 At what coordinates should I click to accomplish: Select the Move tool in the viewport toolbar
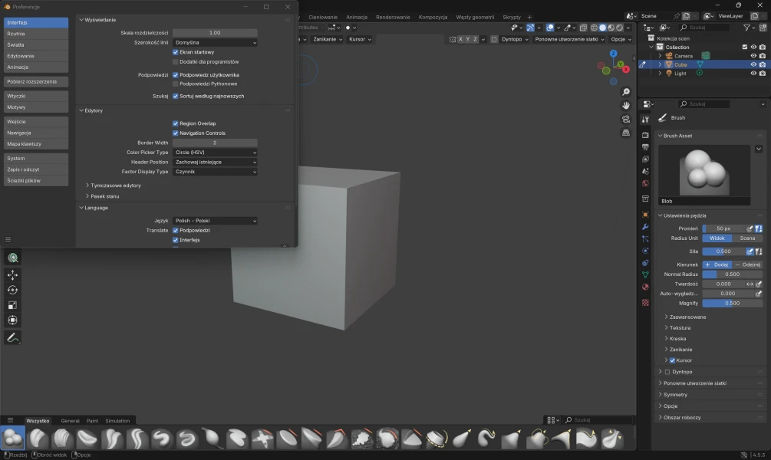(x=12, y=274)
